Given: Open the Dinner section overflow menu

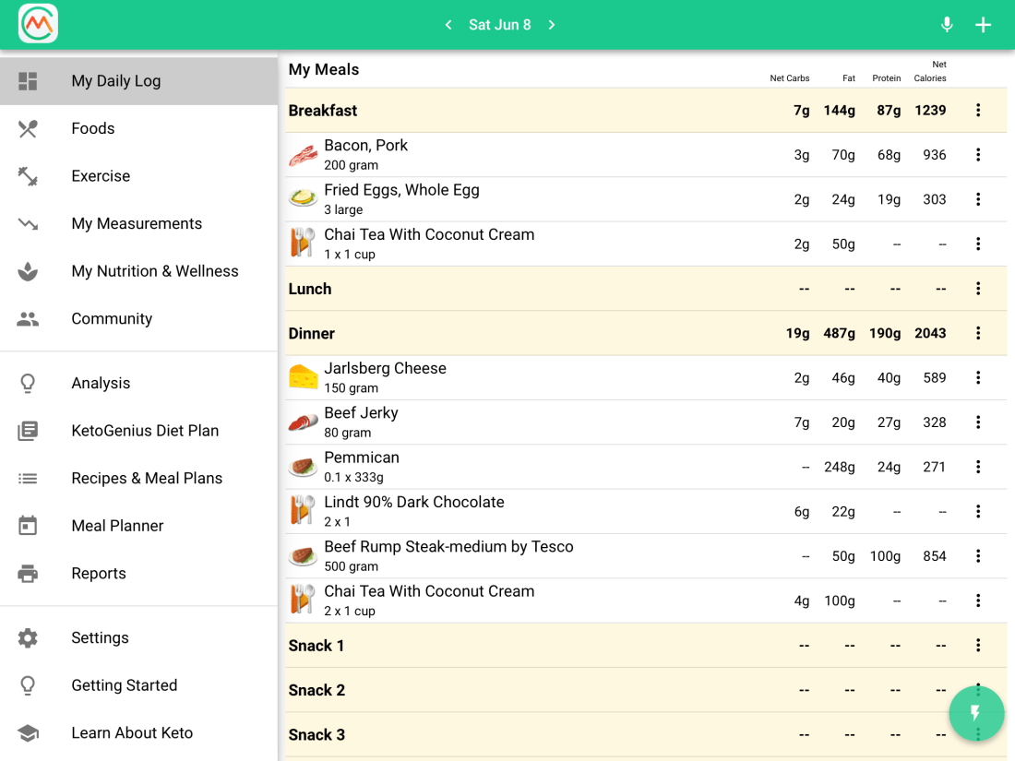Looking at the screenshot, I should pos(978,333).
